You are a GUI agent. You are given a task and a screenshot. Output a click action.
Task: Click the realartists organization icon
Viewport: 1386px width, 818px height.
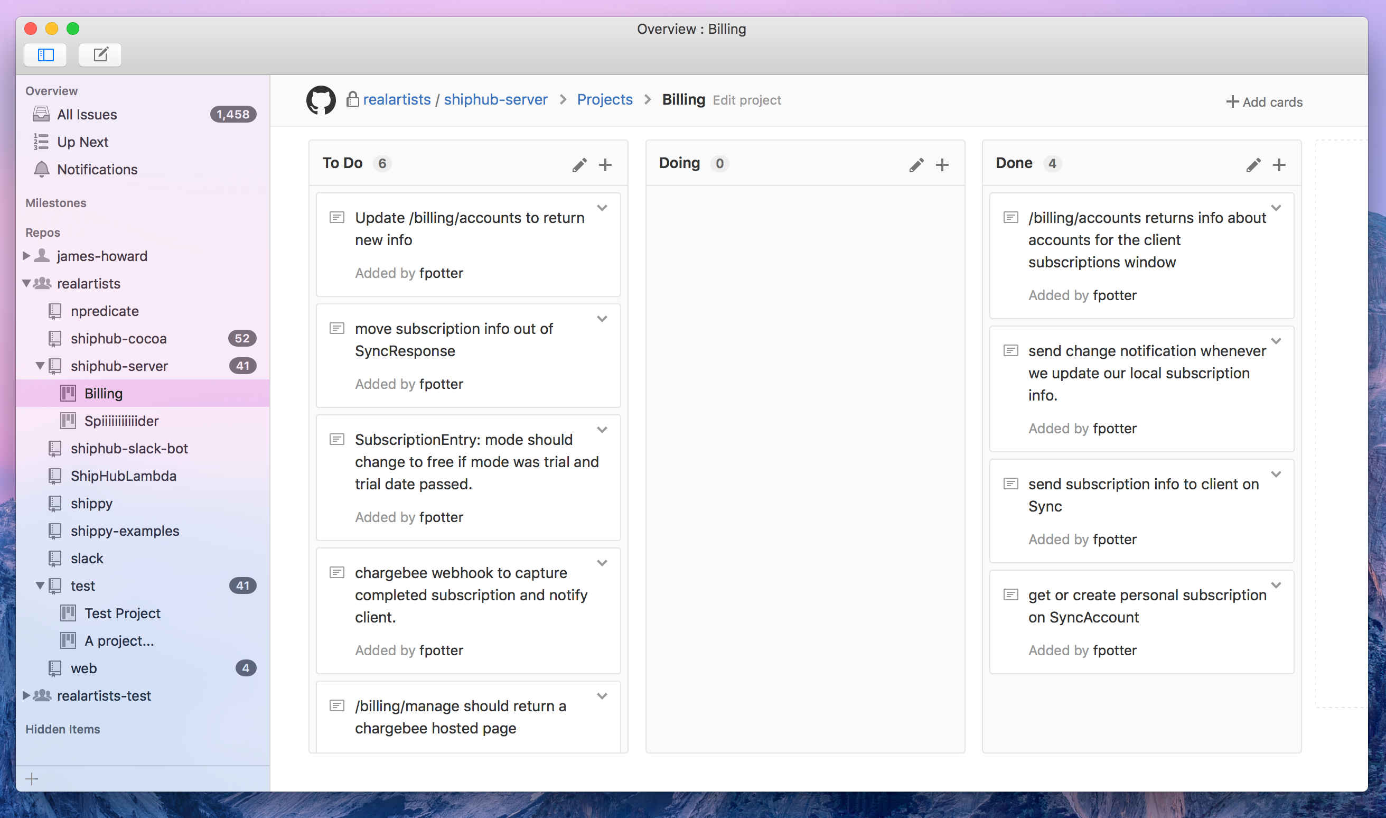42,283
